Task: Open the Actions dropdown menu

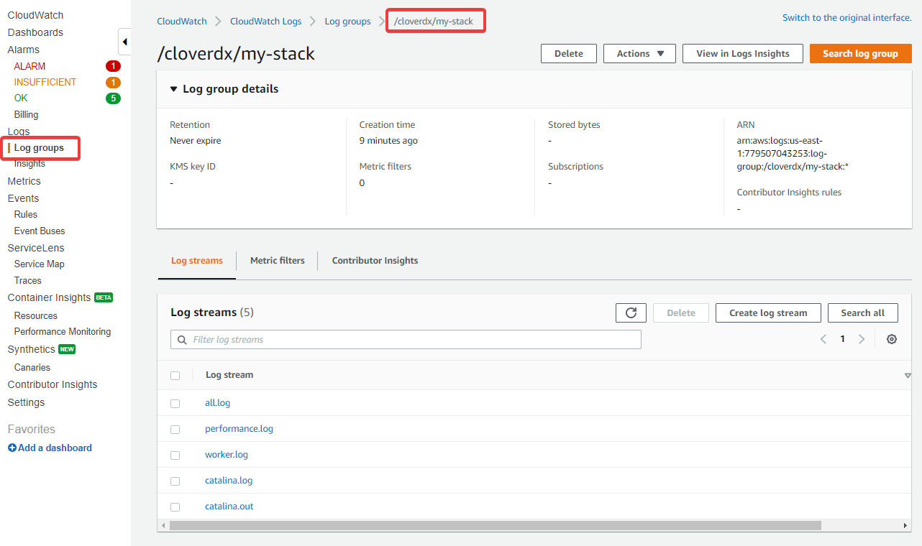Action: [639, 53]
